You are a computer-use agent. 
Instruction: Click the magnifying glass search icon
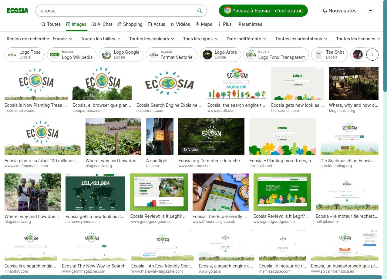click(x=199, y=10)
